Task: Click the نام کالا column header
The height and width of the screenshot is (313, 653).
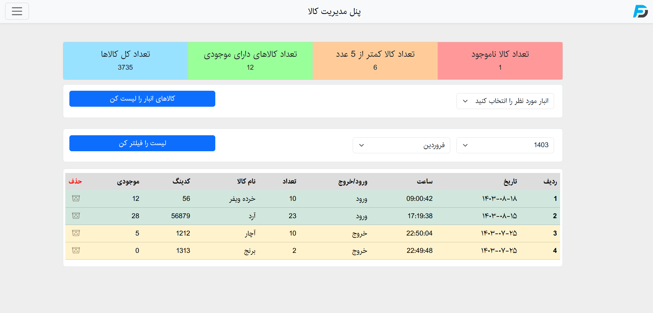Action: point(246,181)
